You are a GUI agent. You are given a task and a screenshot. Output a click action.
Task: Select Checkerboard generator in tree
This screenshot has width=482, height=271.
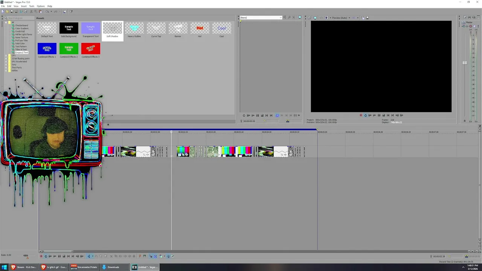21,26
